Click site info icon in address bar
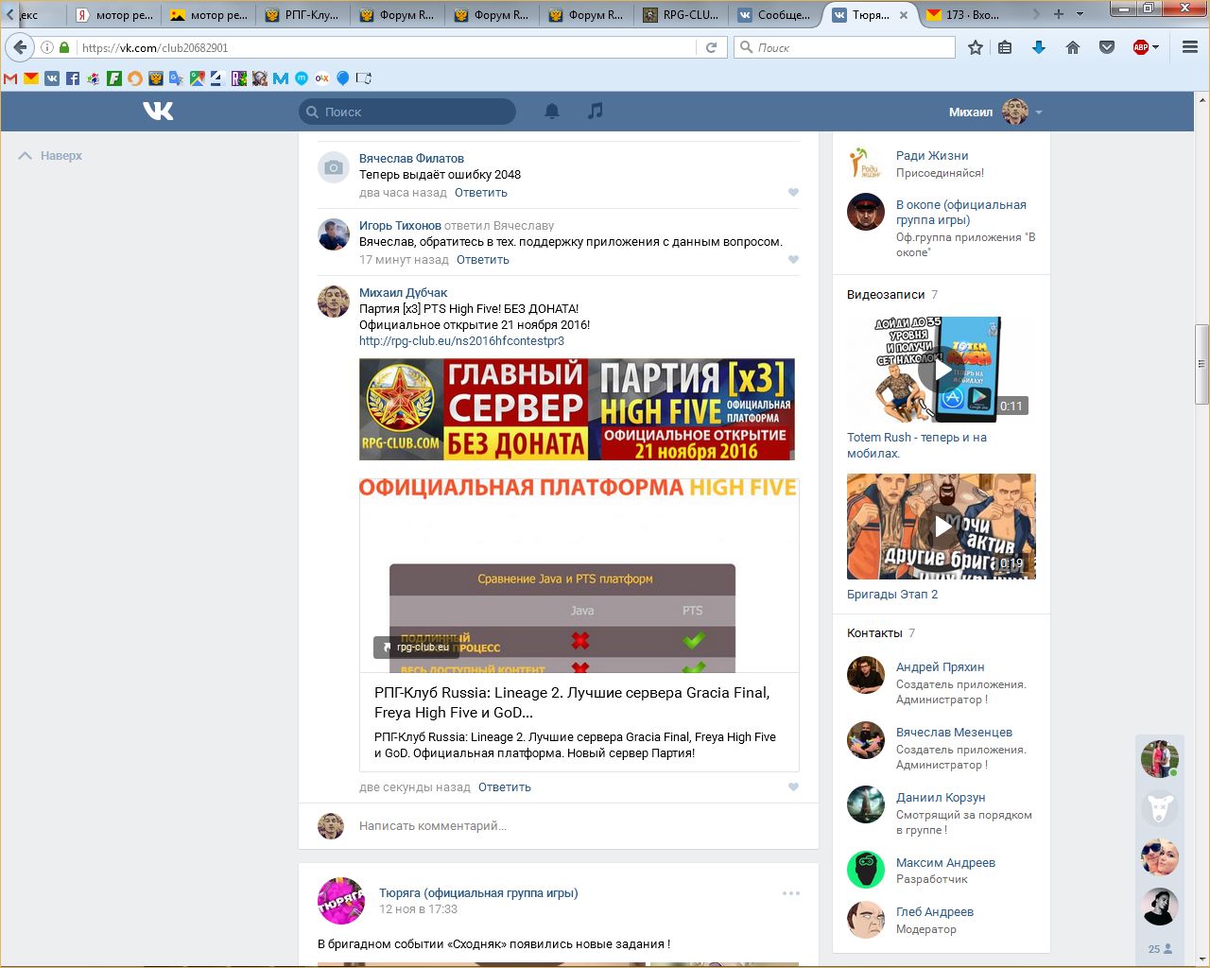Viewport: 1210px width, 968px height. point(46,47)
